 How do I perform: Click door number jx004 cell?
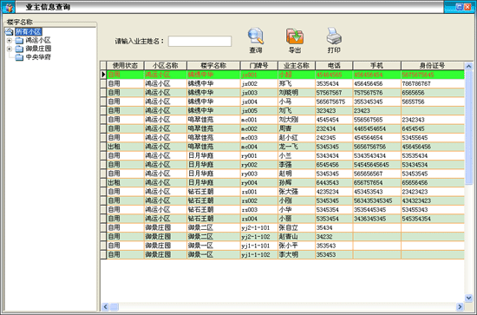[259, 102]
